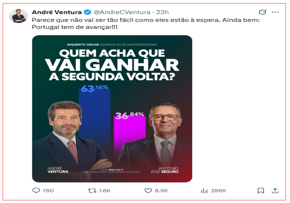The height and width of the screenshot is (203, 290).
Task: Click the André Ventura display name
Action: [56, 12]
